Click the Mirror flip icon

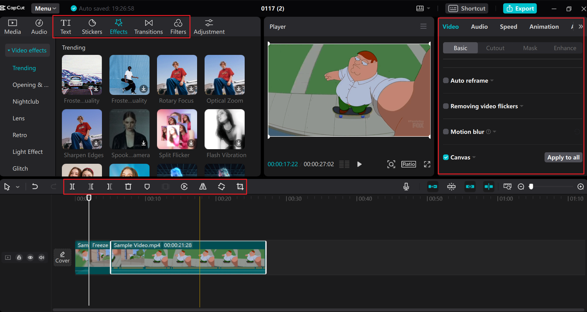click(x=203, y=187)
